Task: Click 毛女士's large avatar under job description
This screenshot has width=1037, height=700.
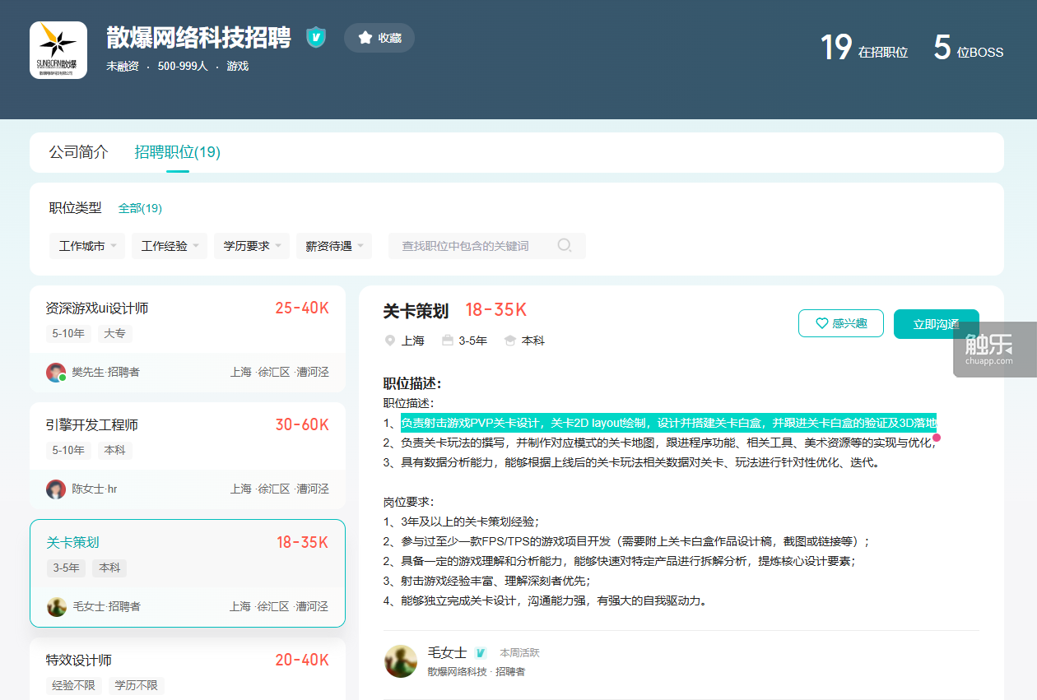Action: pos(401,661)
